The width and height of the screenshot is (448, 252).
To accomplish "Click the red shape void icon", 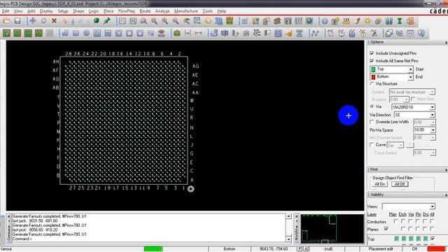I will point(162,33).
